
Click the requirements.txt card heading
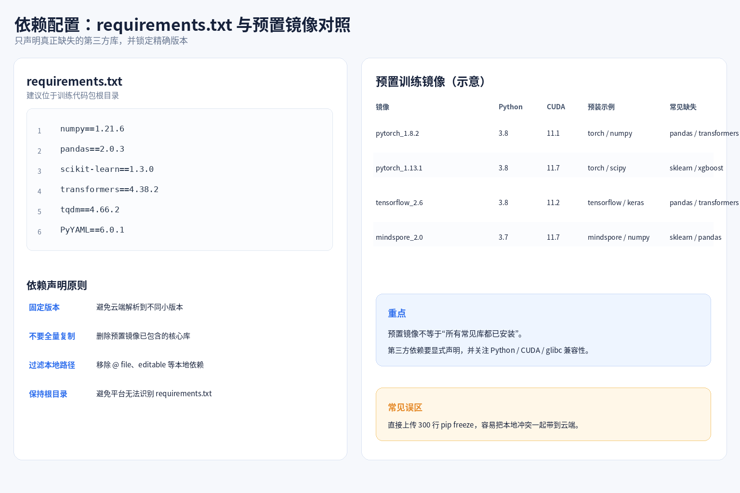click(74, 81)
